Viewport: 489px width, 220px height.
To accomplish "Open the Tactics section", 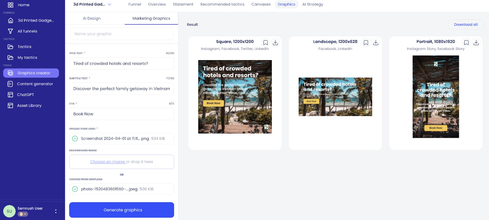I will [24, 47].
